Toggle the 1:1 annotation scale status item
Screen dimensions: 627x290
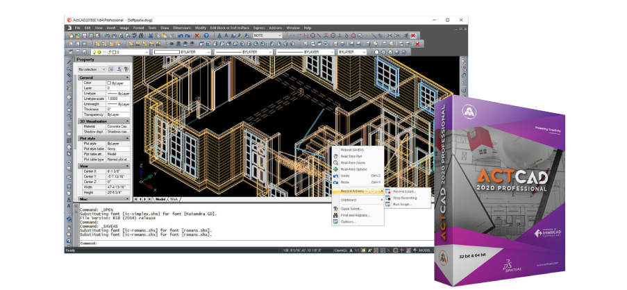click(x=357, y=250)
